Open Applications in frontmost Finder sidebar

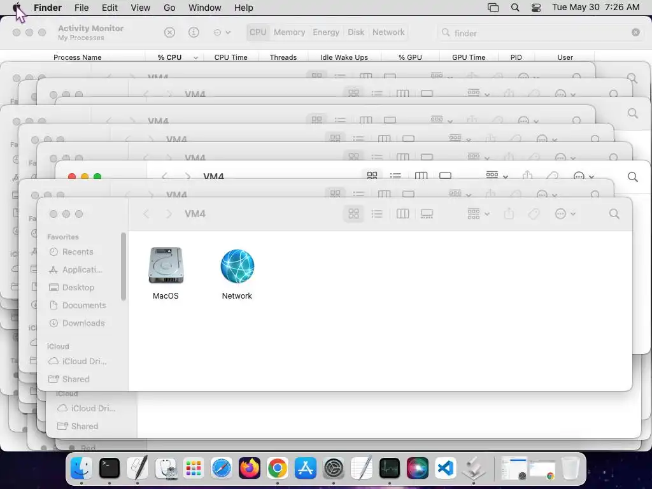click(75, 270)
